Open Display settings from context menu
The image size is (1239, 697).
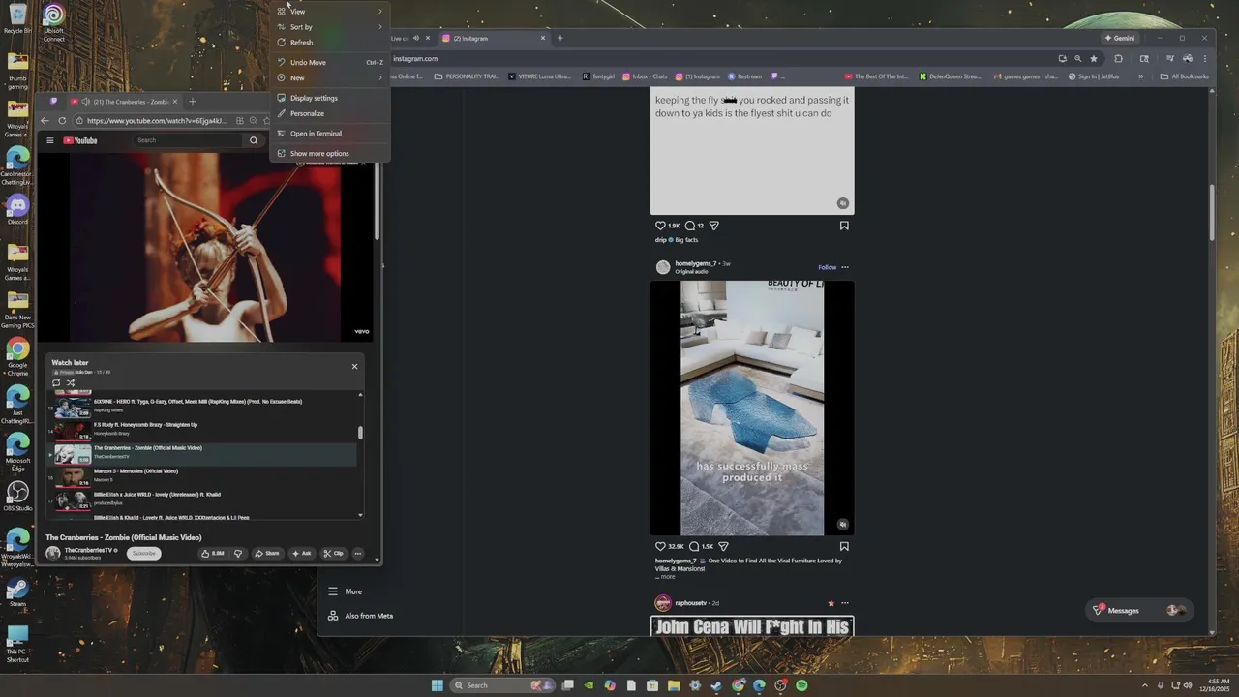[x=329, y=98]
